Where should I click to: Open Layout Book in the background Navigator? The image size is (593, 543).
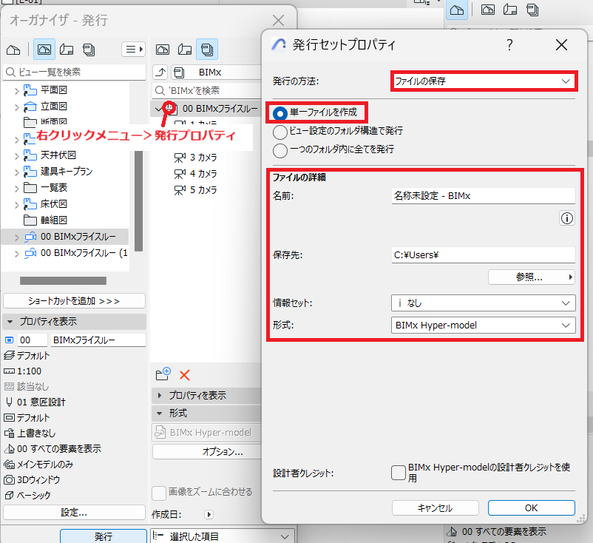click(510, 10)
